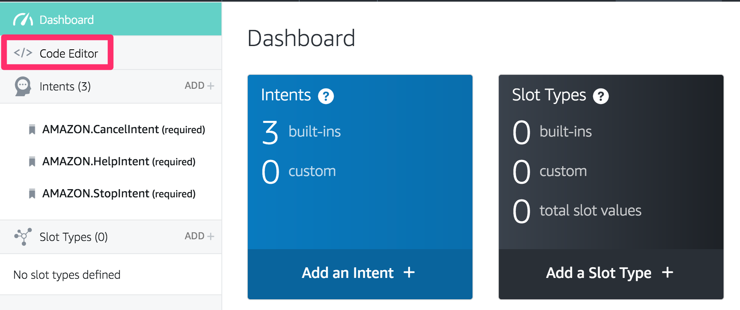
Task: Add a slot type from sidebar ADD
Action: [199, 236]
